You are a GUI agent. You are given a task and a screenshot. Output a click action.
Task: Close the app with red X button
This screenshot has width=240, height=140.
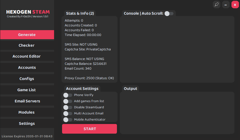[x=235, y=5]
